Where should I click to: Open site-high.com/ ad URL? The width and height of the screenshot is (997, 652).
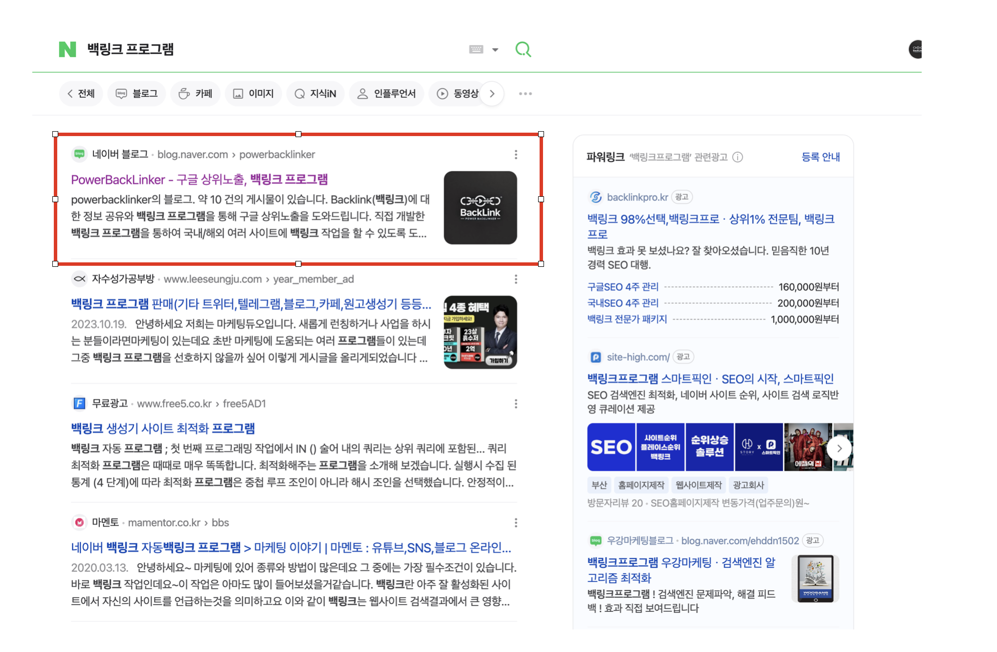click(638, 357)
